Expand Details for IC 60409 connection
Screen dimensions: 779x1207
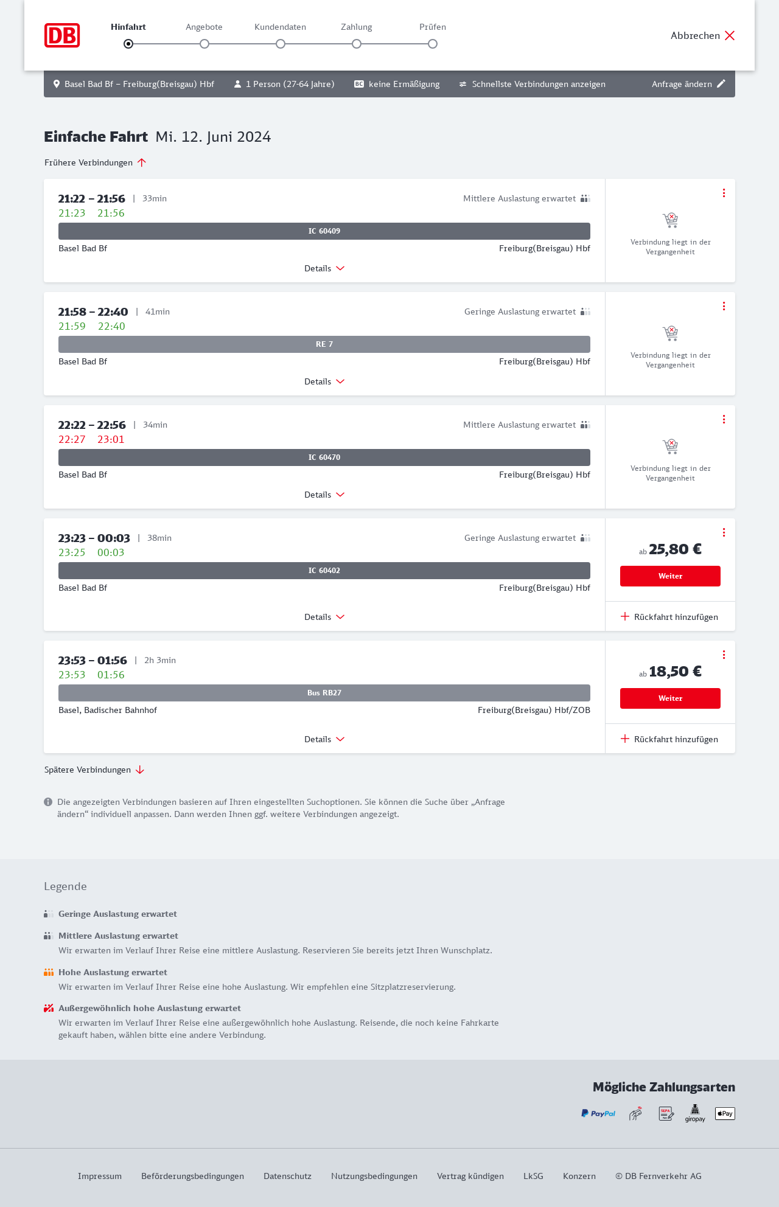pyautogui.click(x=324, y=268)
